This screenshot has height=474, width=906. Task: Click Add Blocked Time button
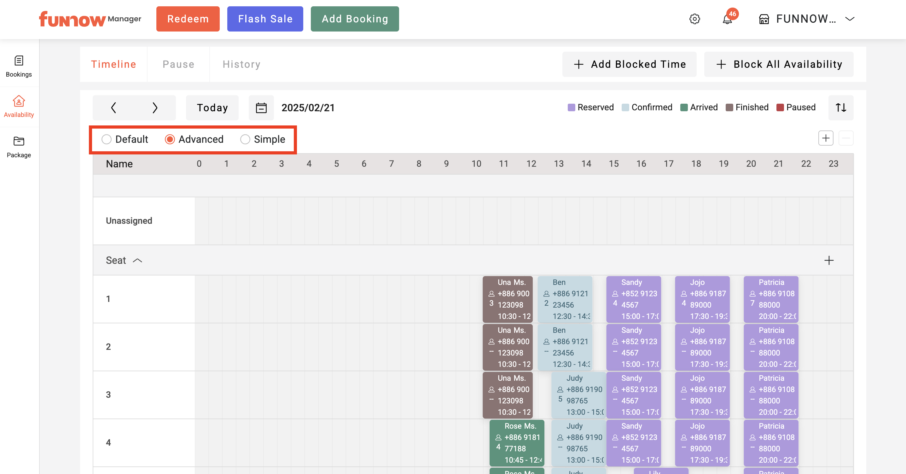629,64
